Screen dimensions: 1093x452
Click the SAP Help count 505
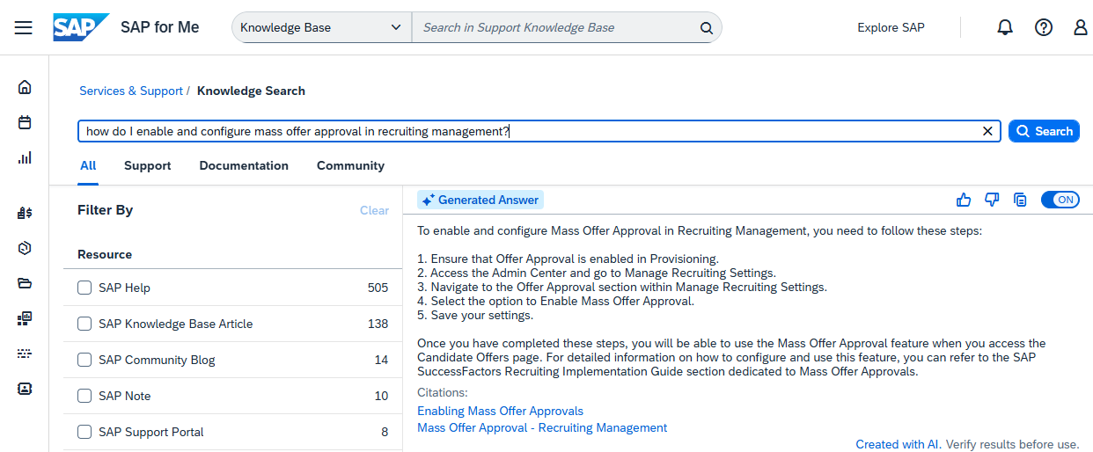378,288
